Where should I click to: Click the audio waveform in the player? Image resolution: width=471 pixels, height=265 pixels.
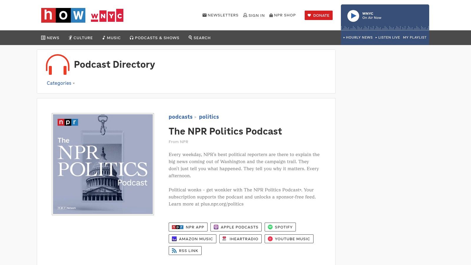pos(385,28)
